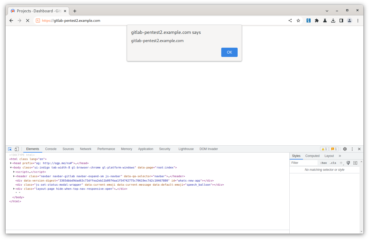This screenshot has height=240, width=369.
Task: Select the closing </body> tag line
Action: [x=18, y=197]
